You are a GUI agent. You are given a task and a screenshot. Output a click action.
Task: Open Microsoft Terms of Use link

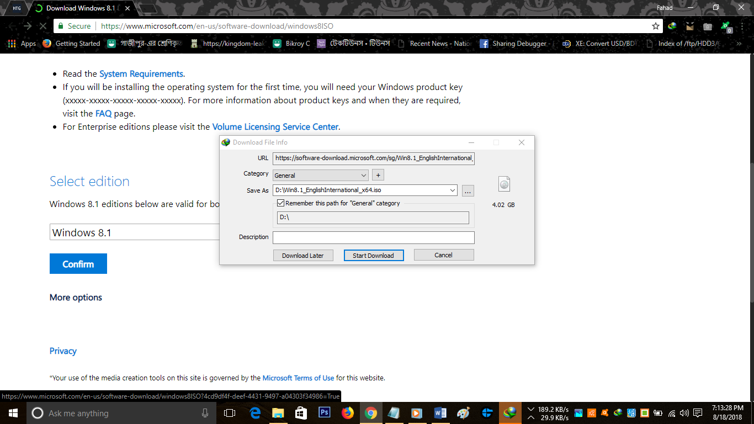(x=298, y=378)
